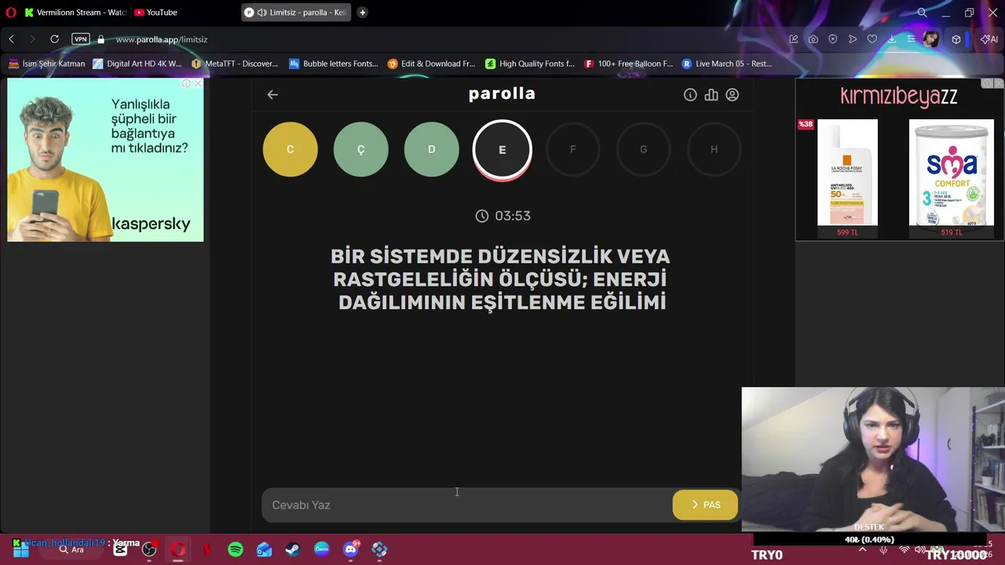
Task: Open Opera AI assistant button
Action: tap(990, 39)
